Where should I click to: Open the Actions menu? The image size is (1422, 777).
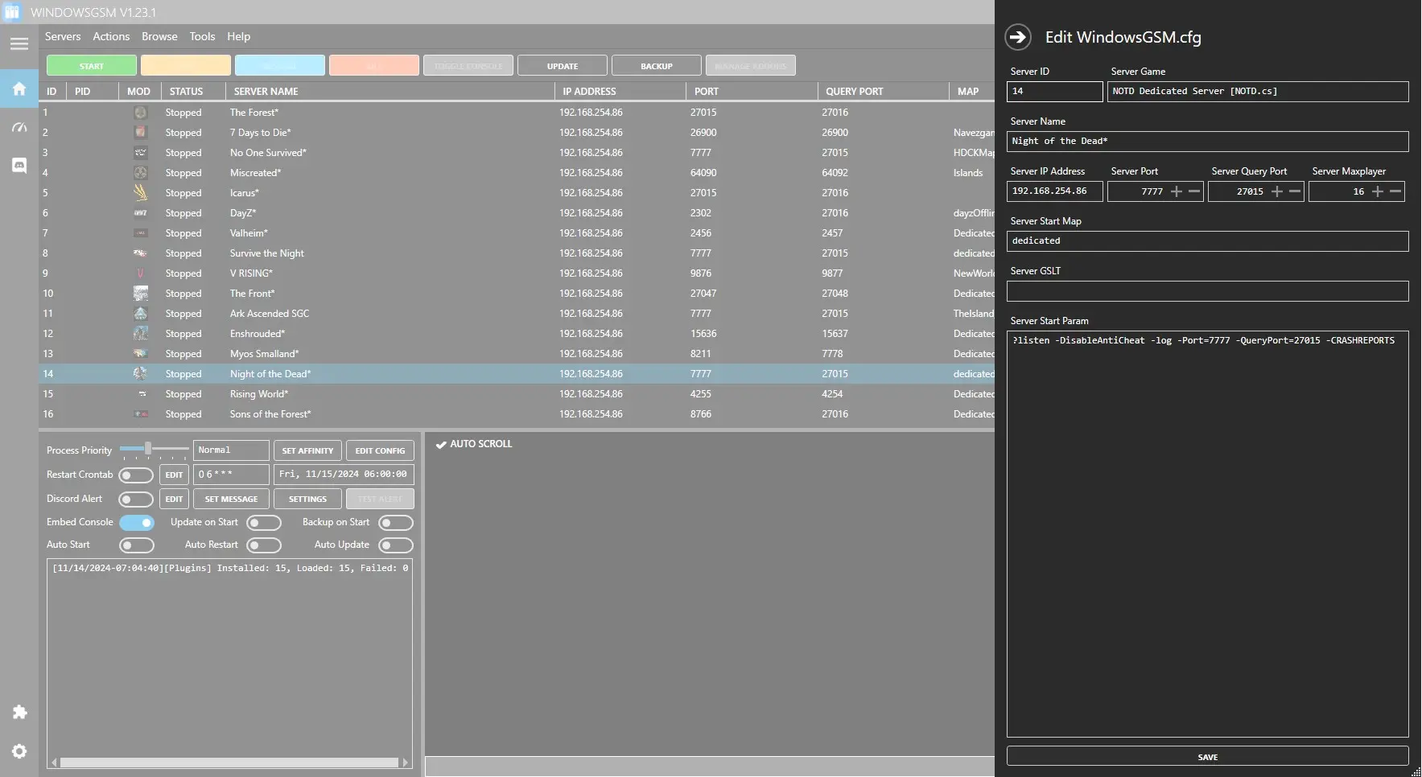point(111,37)
